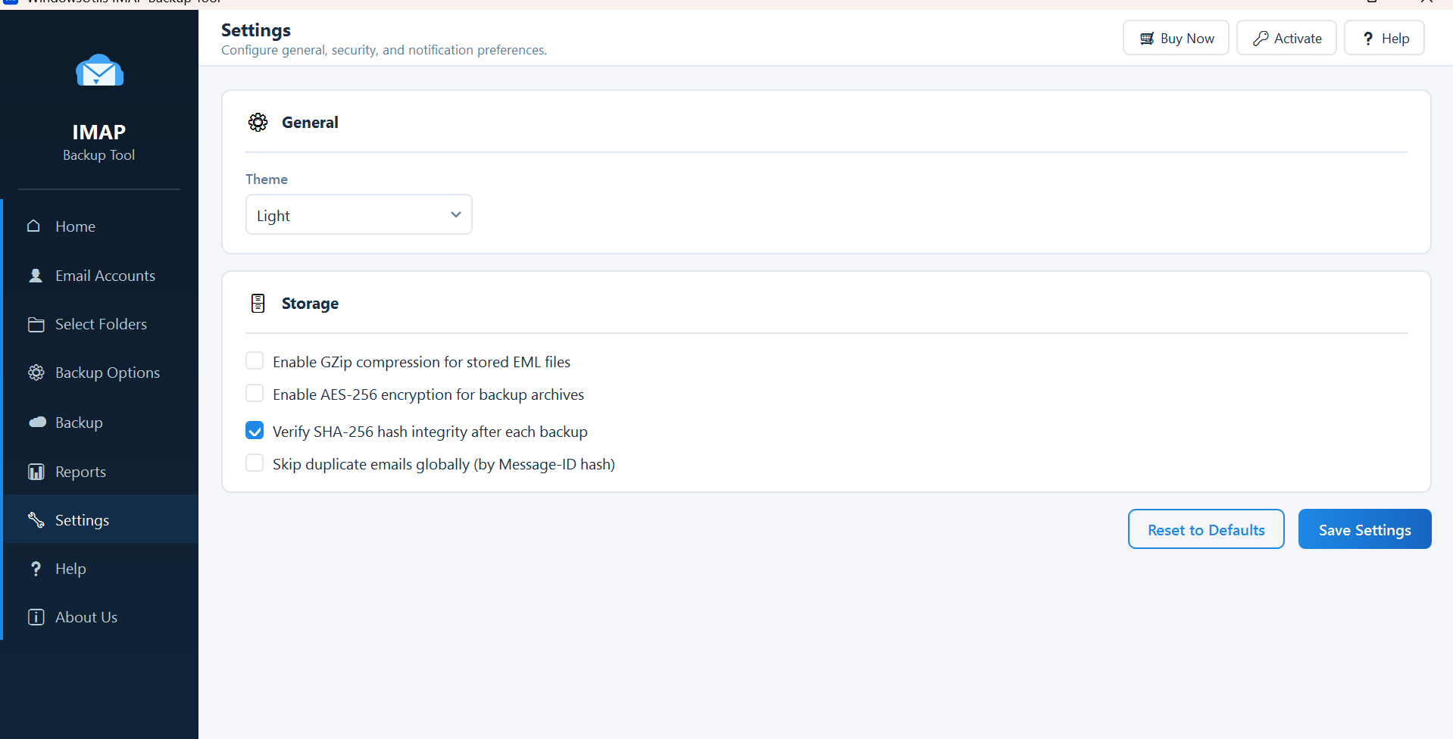Click the Home house icon in sidebar
The width and height of the screenshot is (1453, 739).
(34, 226)
